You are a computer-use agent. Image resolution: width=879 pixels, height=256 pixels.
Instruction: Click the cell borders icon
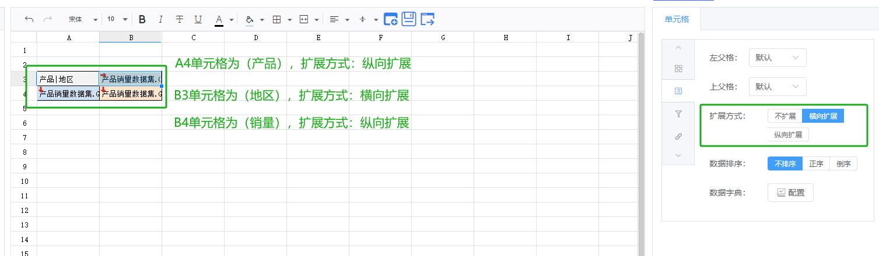pyautogui.click(x=277, y=19)
